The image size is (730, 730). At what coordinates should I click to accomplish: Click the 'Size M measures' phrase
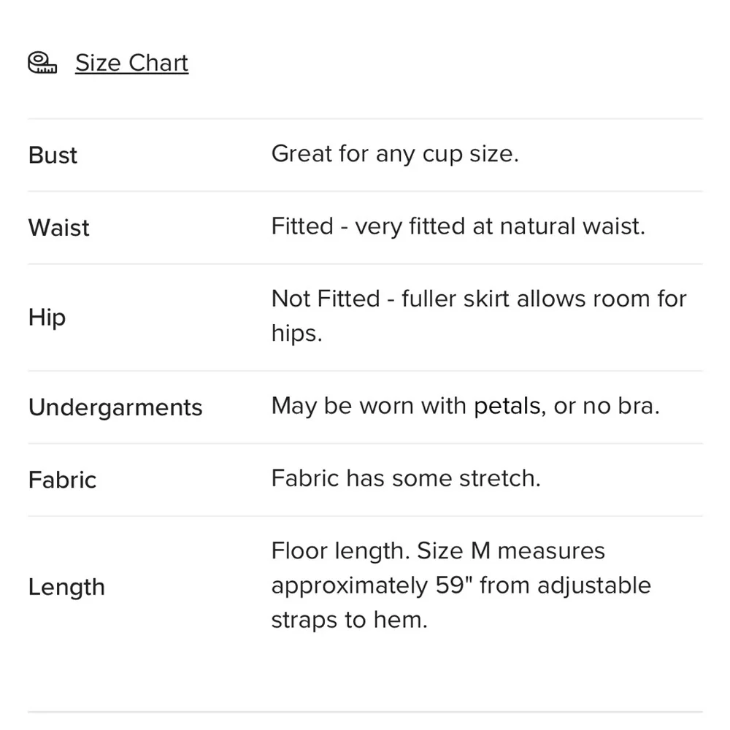511,550
